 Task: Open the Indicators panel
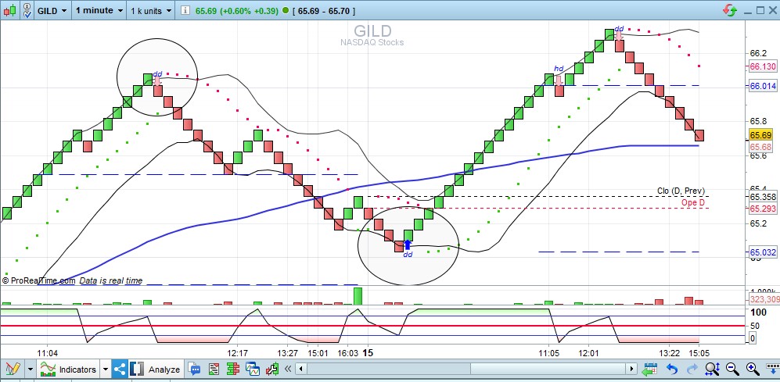click(x=68, y=369)
